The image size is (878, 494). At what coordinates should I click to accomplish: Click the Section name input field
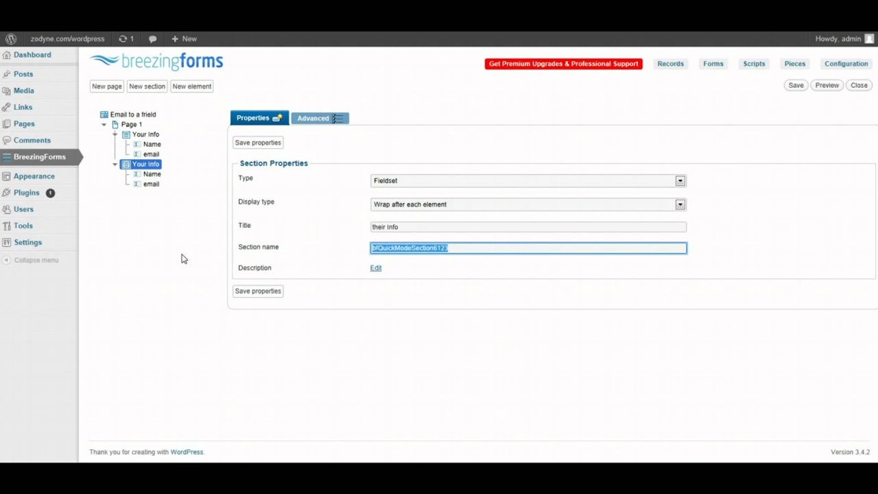[528, 248]
